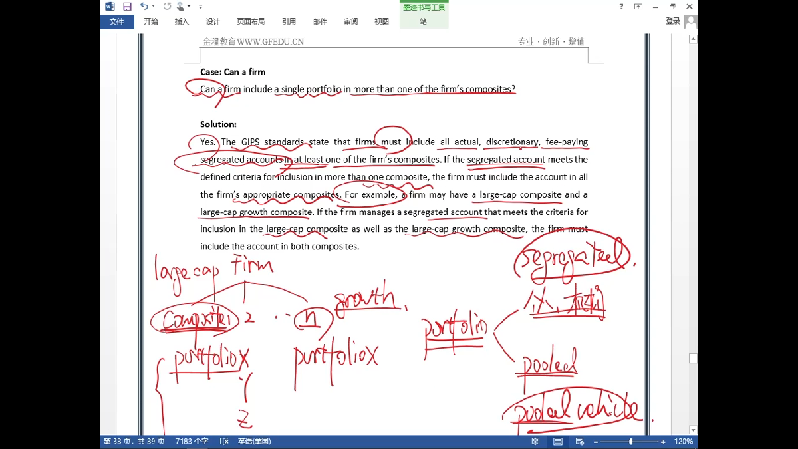
Task: Open the touch mode dropdown arrow
Action: (x=190, y=7)
